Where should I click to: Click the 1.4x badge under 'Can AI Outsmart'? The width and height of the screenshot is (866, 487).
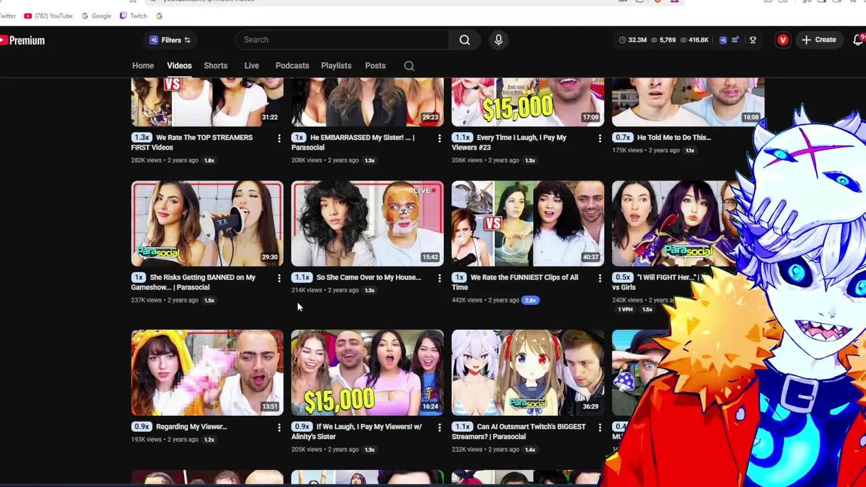530,450
